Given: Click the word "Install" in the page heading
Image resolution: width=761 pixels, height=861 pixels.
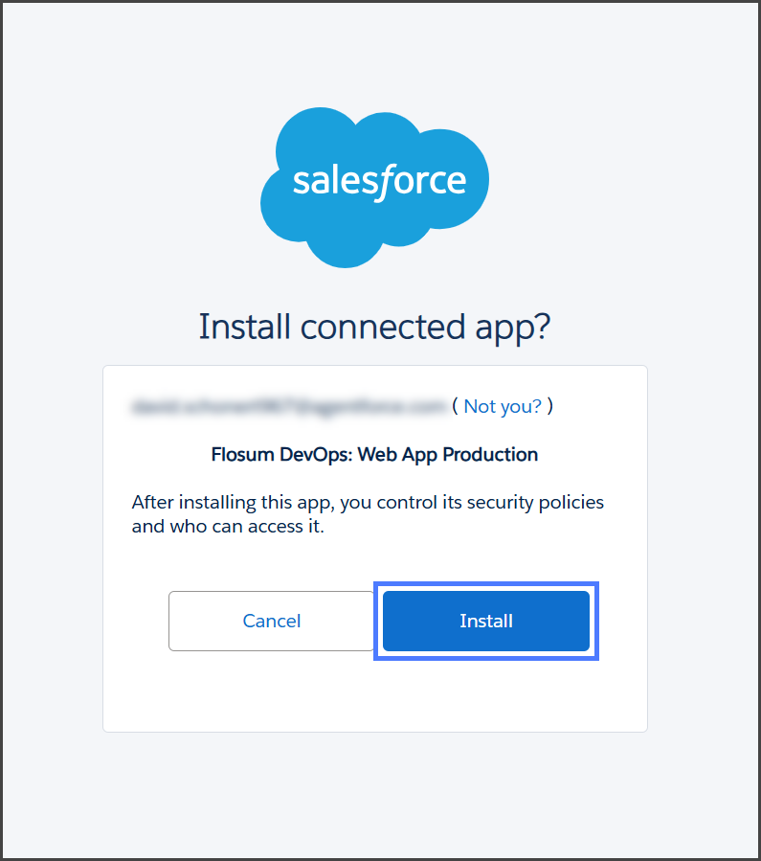Looking at the screenshot, I should pyautogui.click(x=244, y=327).
